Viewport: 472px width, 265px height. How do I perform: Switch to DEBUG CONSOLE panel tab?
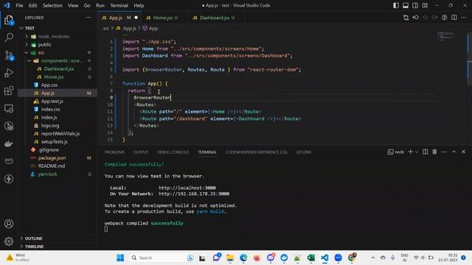point(173,152)
